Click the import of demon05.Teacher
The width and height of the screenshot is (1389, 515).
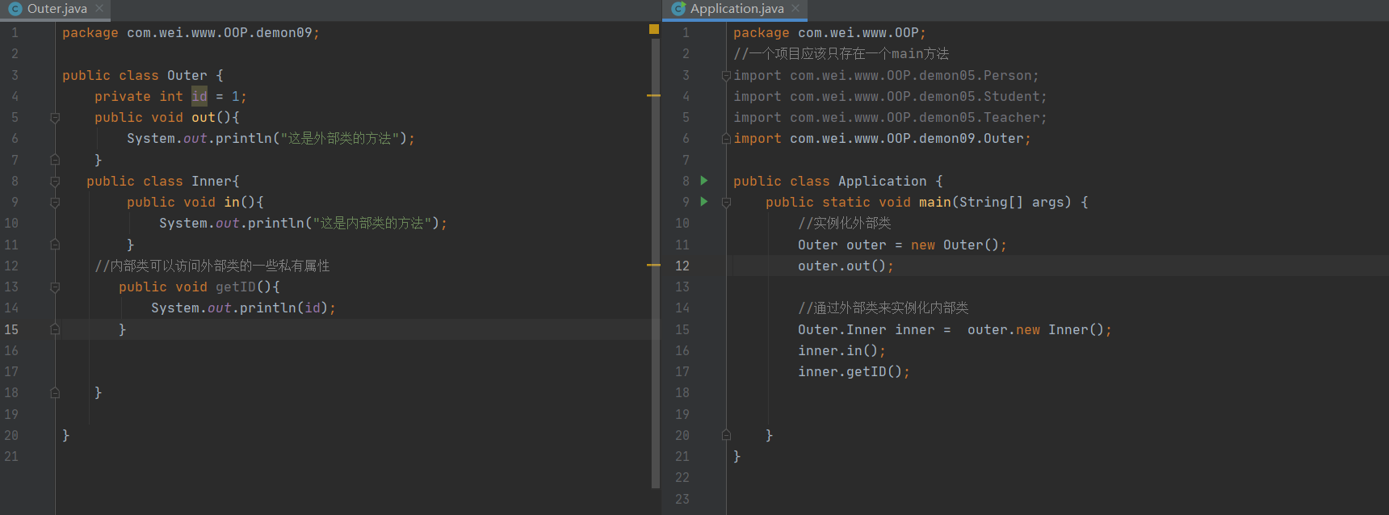(x=890, y=117)
